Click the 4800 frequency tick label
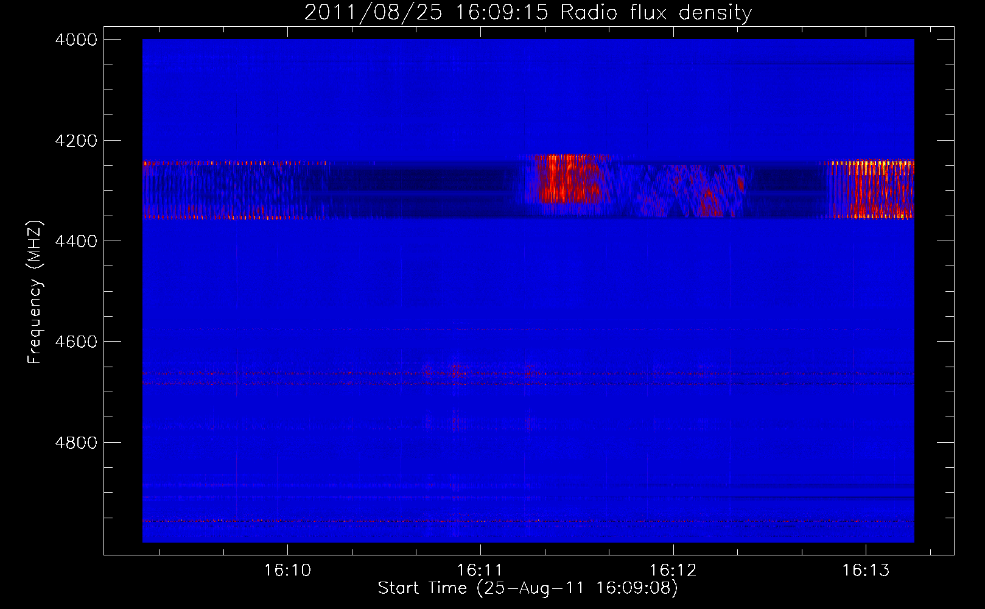The height and width of the screenshot is (609, 985). [76, 442]
